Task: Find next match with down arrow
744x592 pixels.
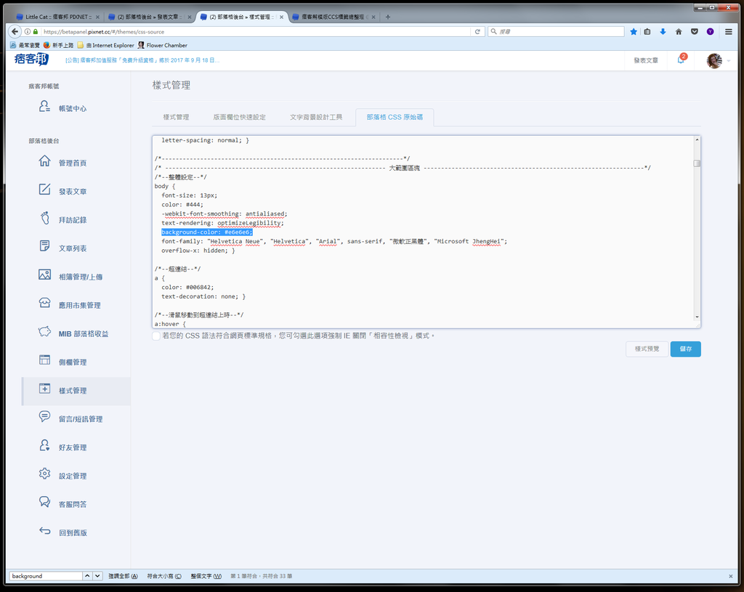Action: [97, 576]
